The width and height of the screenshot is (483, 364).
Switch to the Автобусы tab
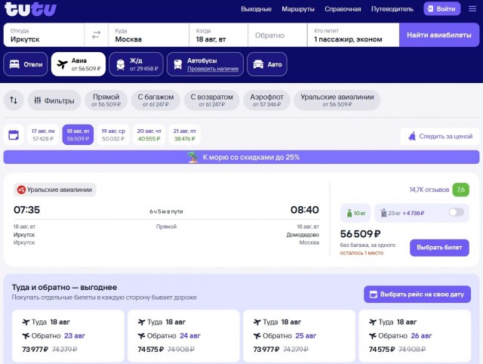205,64
